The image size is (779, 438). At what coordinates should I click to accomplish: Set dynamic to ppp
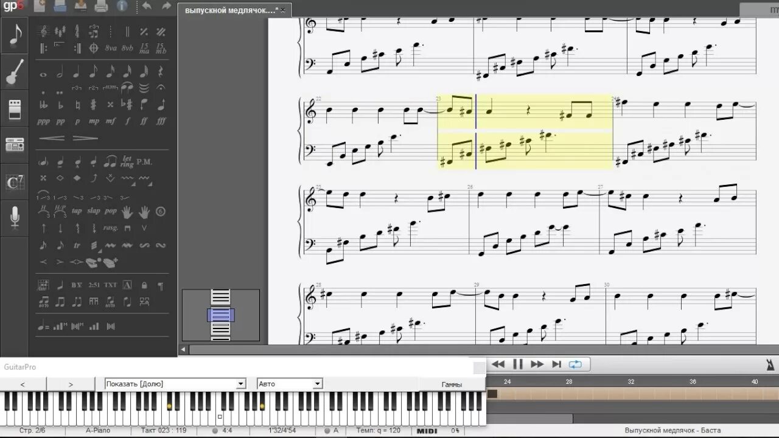coord(43,121)
